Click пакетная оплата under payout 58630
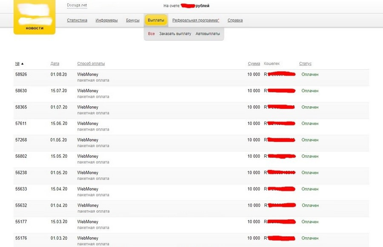This screenshot has height=247, width=383. pyautogui.click(x=93, y=97)
